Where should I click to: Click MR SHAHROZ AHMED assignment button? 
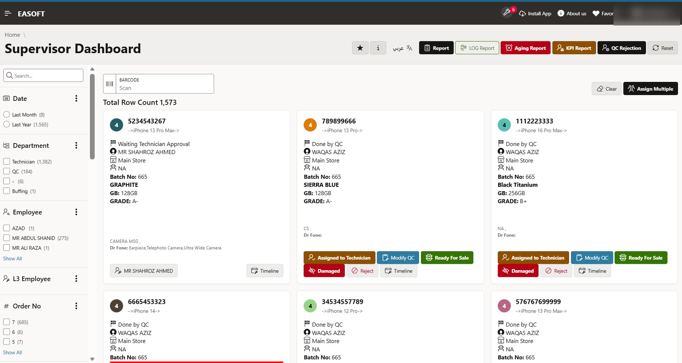click(x=144, y=271)
